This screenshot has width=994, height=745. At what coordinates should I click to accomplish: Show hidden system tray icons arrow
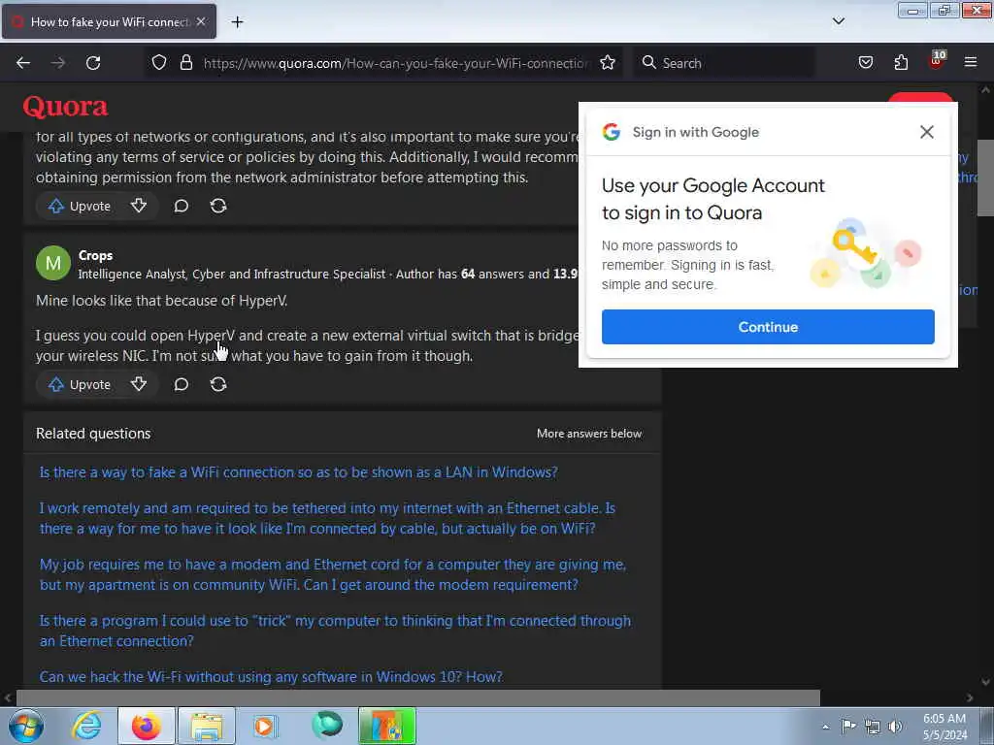(x=825, y=727)
